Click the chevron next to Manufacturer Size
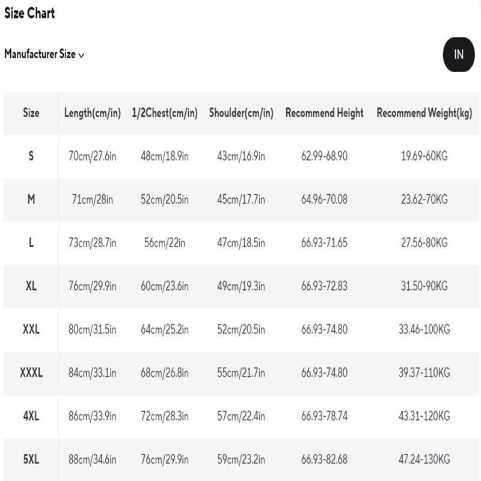Image resolution: width=481 pixels, height=481 pixels. click(81, 55)
